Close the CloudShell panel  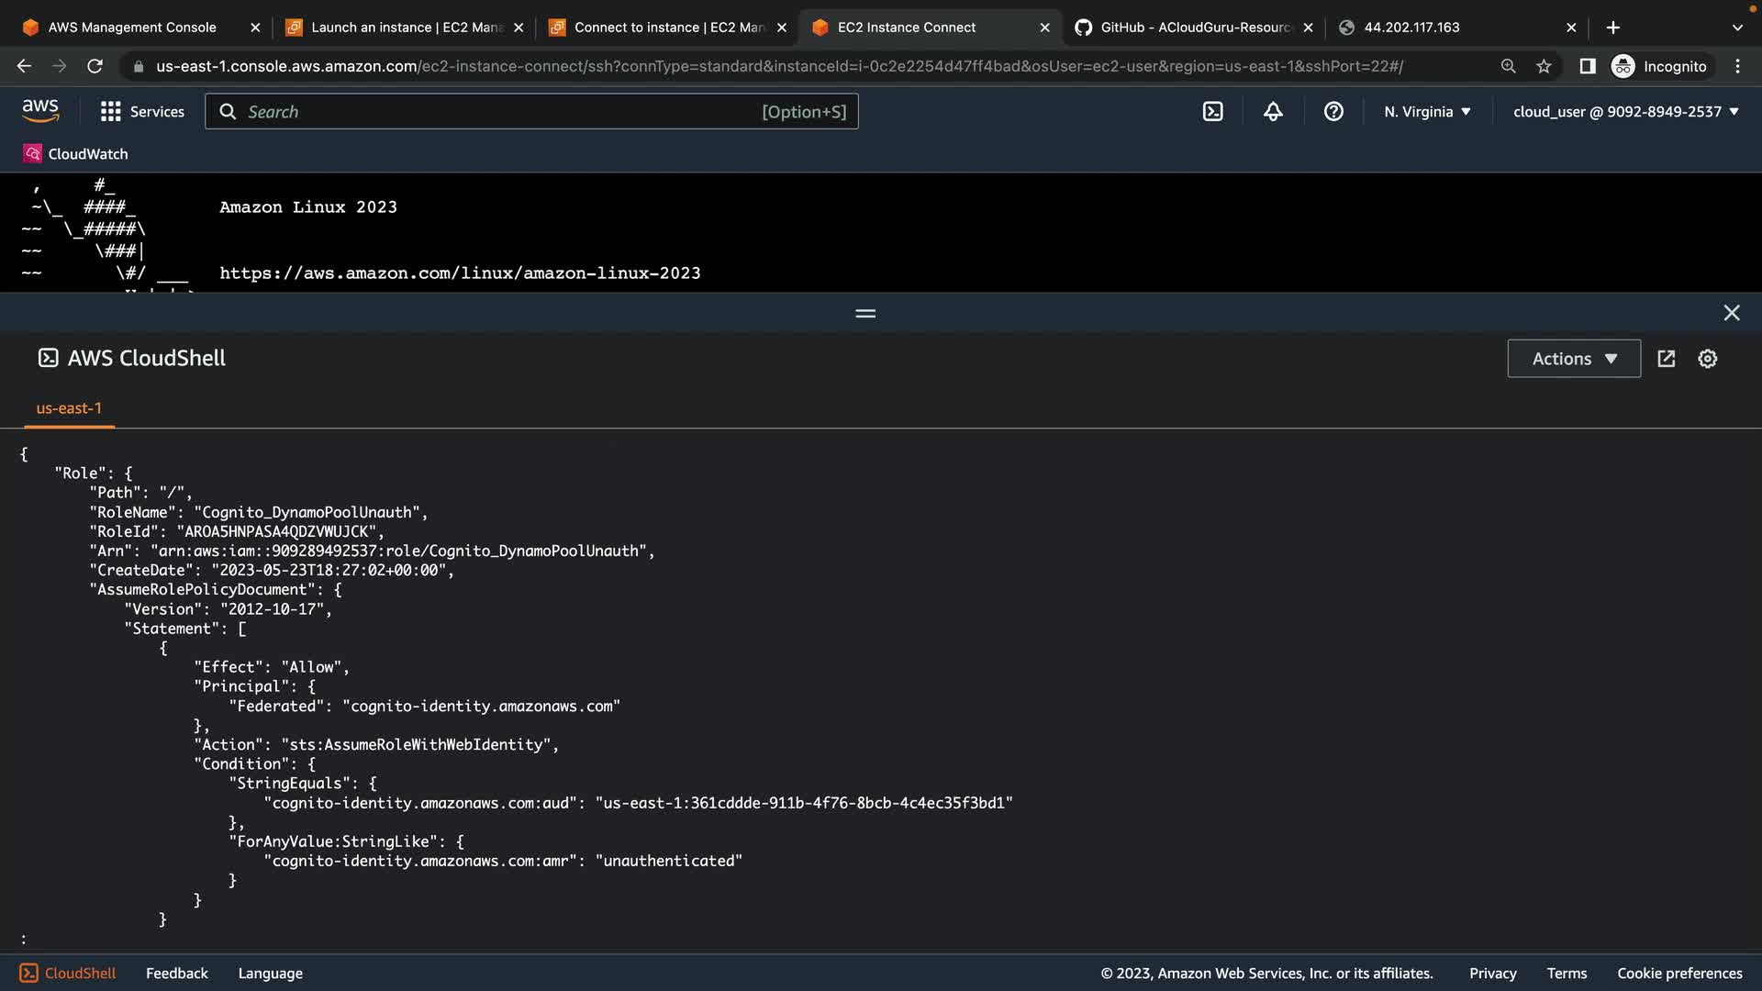tap(1731, 313)
